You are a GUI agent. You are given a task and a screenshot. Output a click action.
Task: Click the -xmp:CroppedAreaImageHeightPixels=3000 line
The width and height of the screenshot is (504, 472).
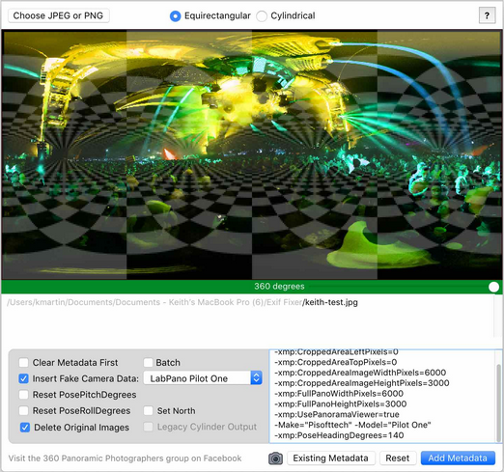tap(362, 383)
